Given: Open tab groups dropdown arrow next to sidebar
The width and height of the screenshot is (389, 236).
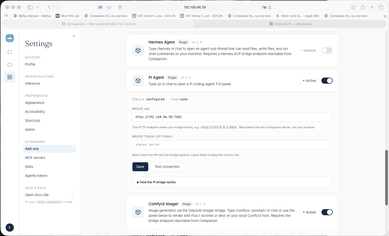Looking at the screenshot, I should pos(37,7).
